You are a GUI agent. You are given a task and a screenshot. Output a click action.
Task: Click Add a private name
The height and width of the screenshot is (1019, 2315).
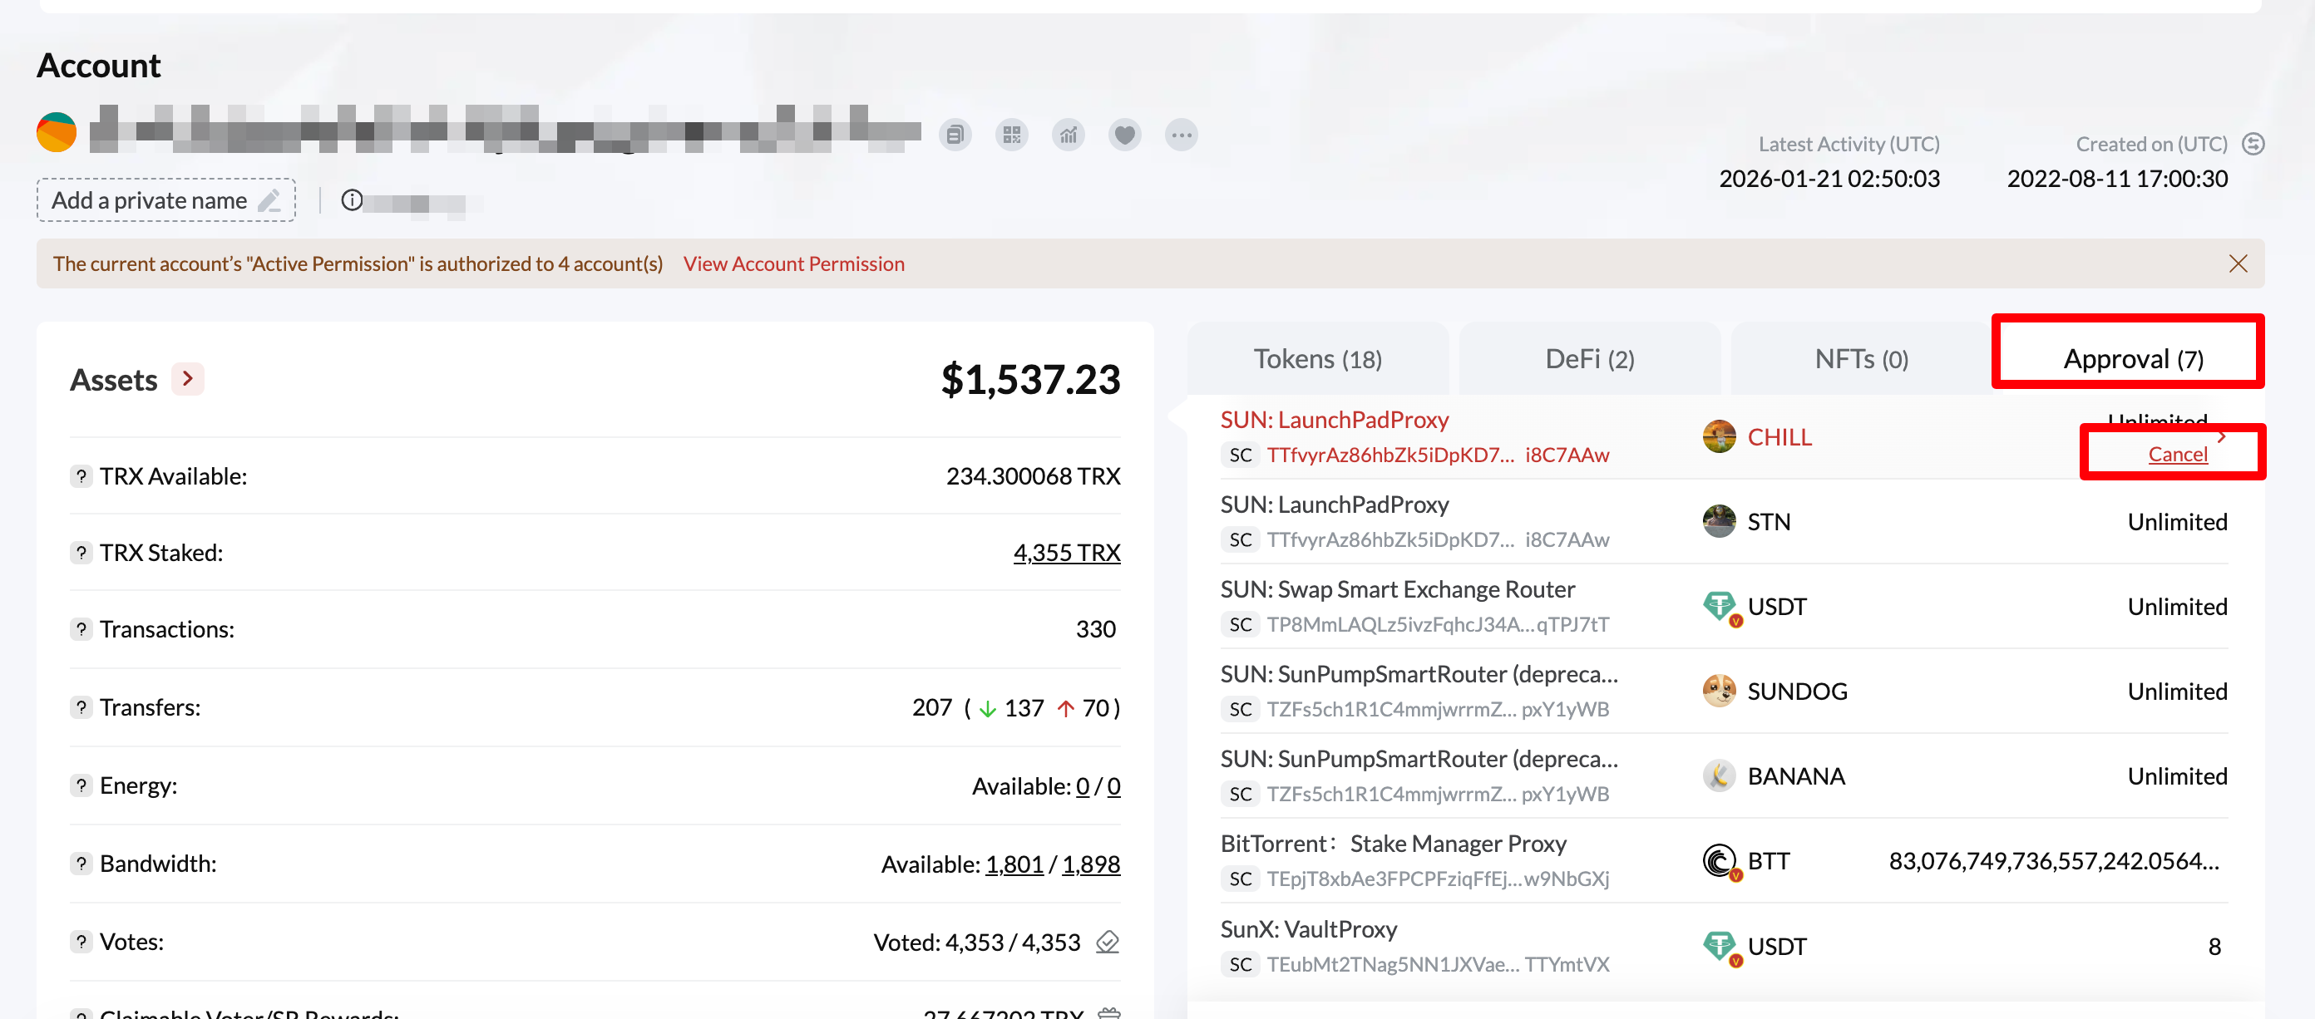click(x=166, y=199)
